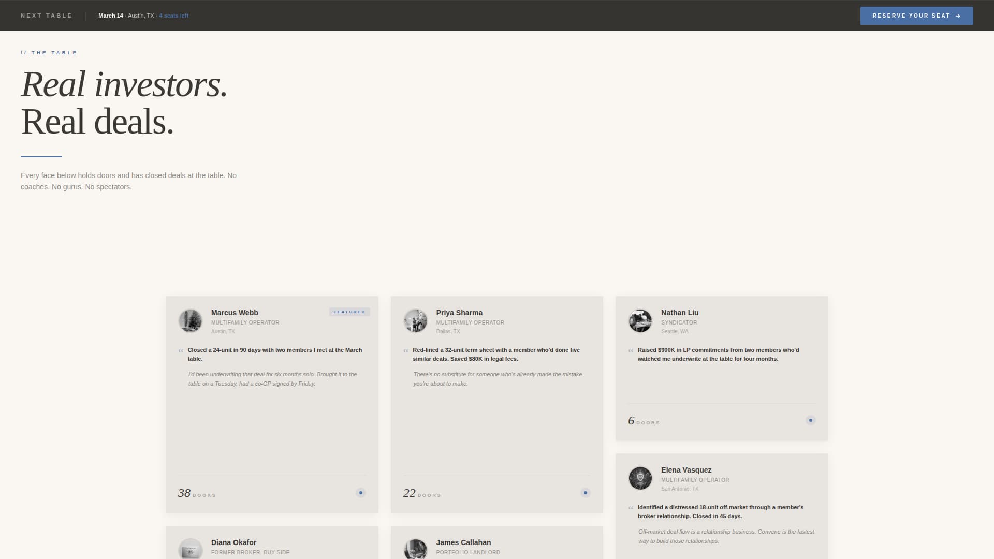994x559 pixels.
Task: Expand Marcus Webb's 38 Doors details
Action: tap(196, 493)
